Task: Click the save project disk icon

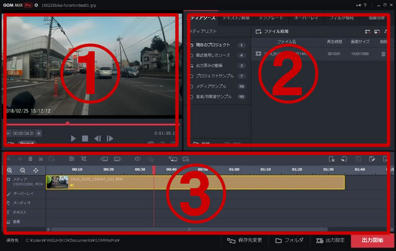Action: pyautogui.click(x=358, y=159)
